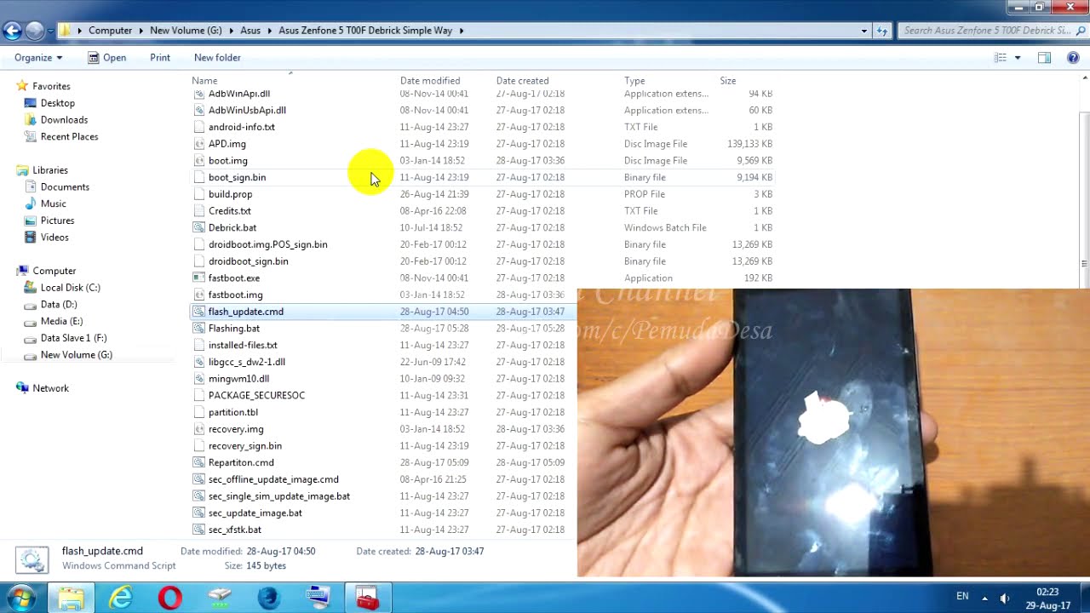The image size is (1090, 613).
Task: Select the New Volume (G:) breadcrumb
Action: coord(186,31)
